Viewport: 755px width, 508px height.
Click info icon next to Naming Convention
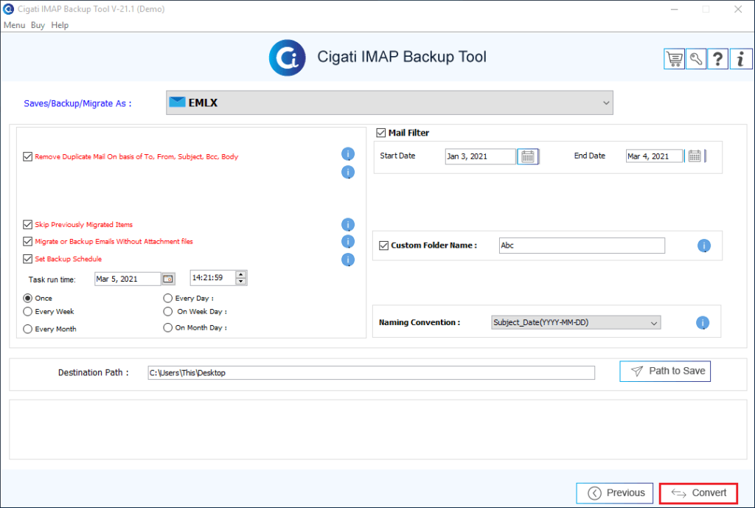coord(703,323)
